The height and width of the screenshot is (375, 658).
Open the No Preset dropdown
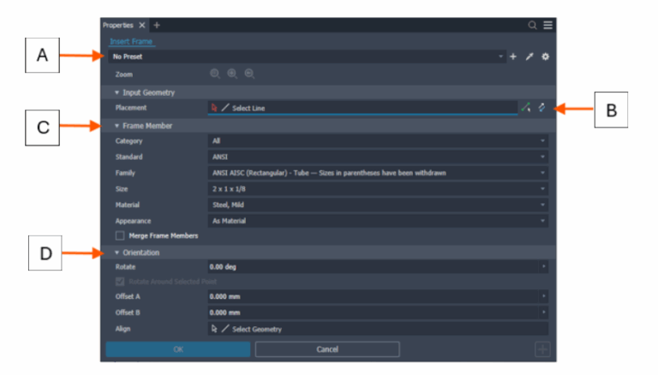point(307,57)
